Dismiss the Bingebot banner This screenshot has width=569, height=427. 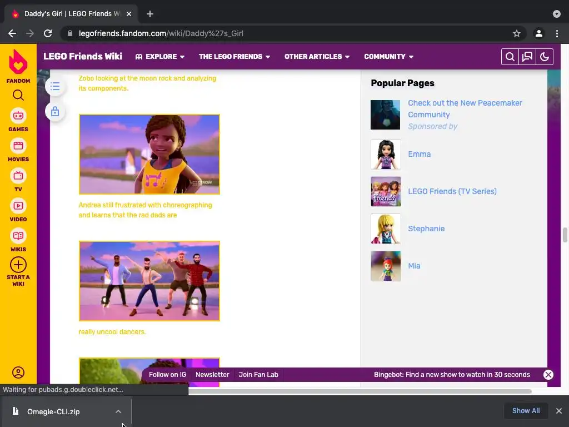548,375
